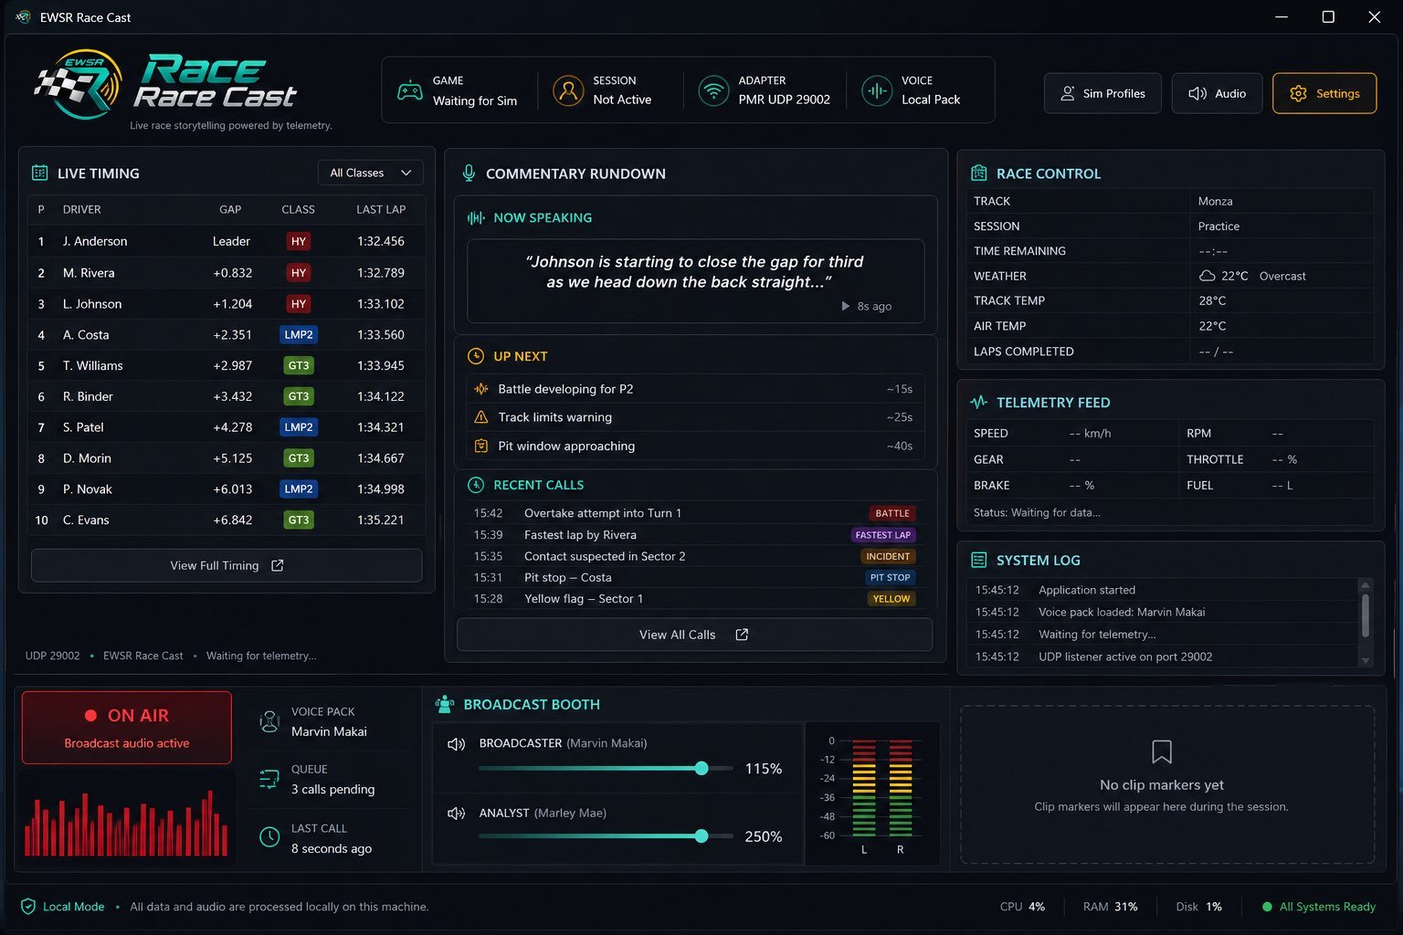The image size is (1403, 935).
Task: Click the Race Control panel icon
Action: pos(979,173)
